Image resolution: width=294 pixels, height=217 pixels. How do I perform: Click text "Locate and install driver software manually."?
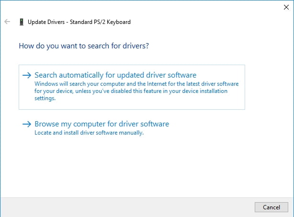(89, 133)
